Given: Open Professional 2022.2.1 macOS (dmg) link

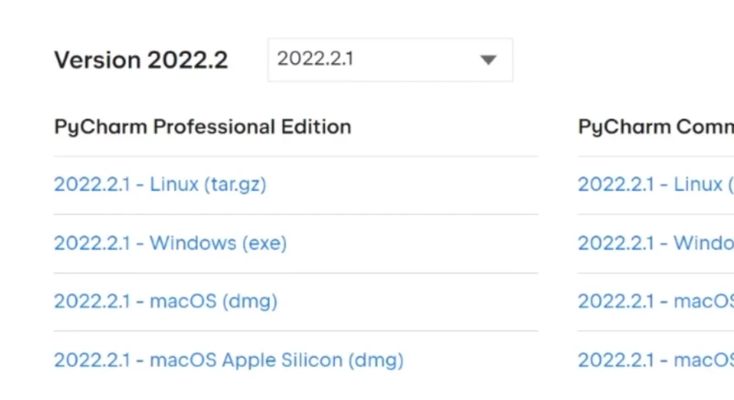Looking at the screenshot, I should point(165,301).
